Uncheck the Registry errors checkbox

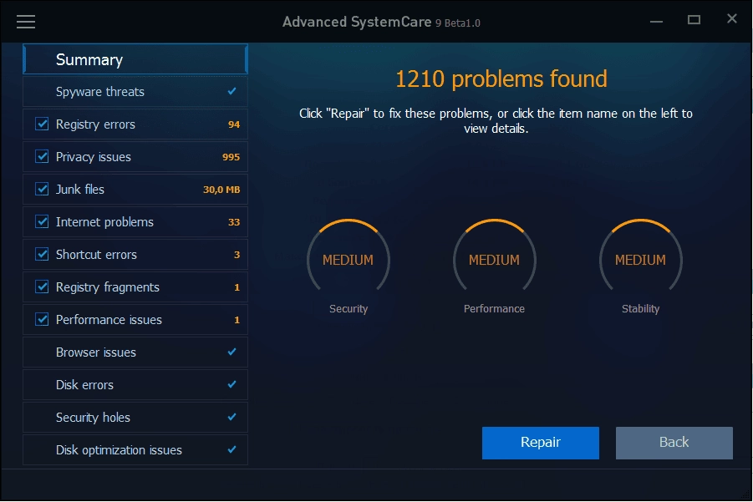click(x=43, y=124)
